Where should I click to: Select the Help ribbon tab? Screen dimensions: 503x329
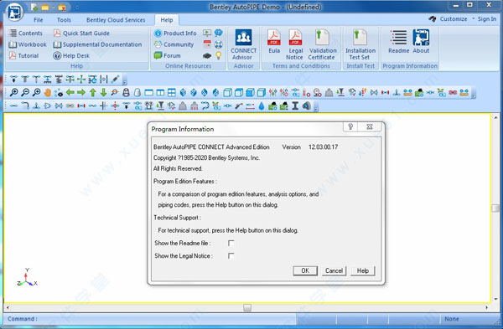167,20
